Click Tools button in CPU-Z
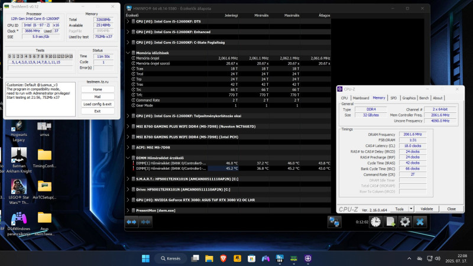 pos(400,209)
